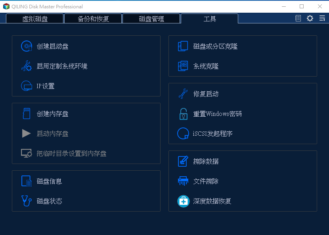Image resolution: width=329 pixels, height=235 pixels.
Task: Click the 系统克隆 windows icon
Action: (x=183, y=66)
